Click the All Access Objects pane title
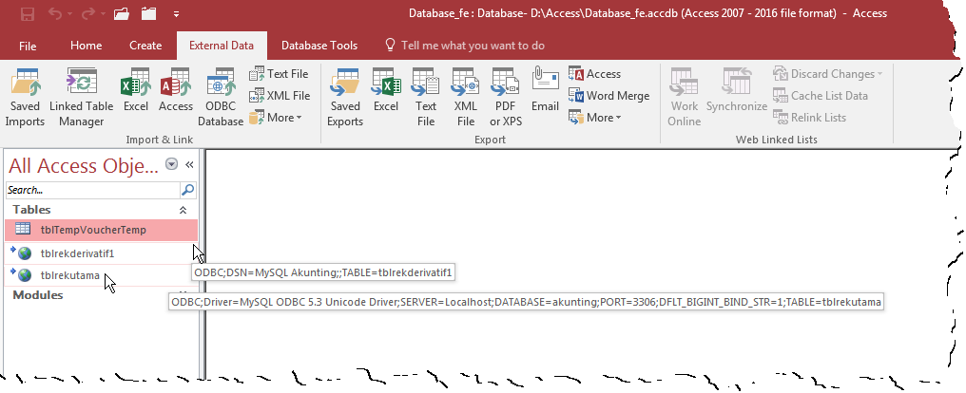The width and height of the screenshot is (966, 393). pos(84,165)
